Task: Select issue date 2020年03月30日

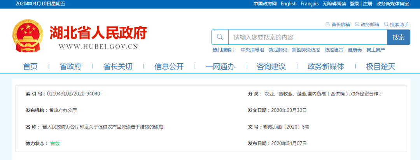Action: click(x=289, y=110)
